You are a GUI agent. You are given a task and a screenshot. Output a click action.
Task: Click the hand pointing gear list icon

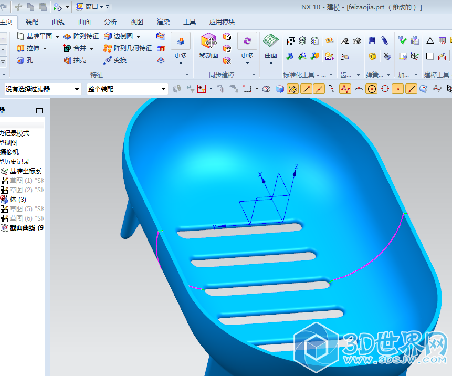pyautogui.click(x=345, y=56)
